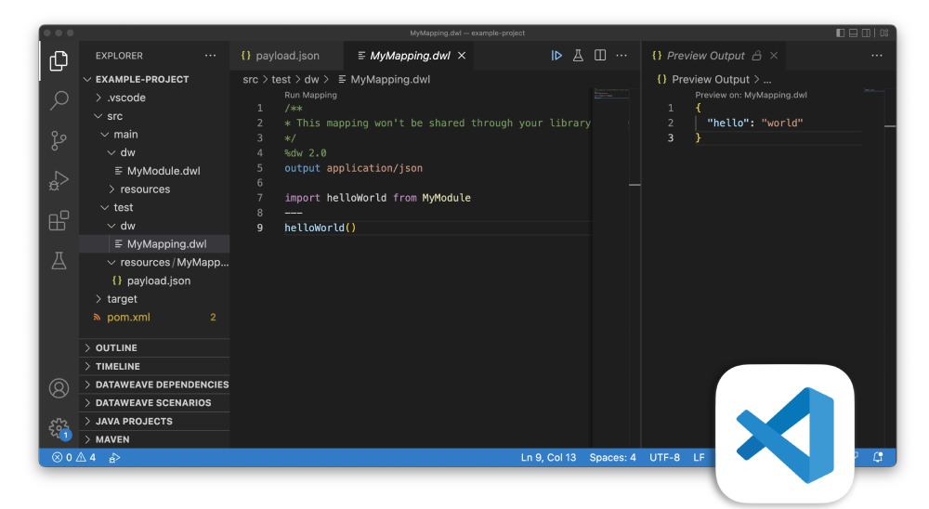Screen dimensions: 929x509
Task: Toggle secondary sidebar layout icon in title bar
Action: 866,33
